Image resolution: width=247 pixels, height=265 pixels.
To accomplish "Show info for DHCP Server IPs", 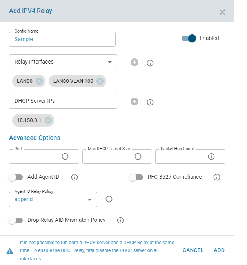I will point(150,102).
